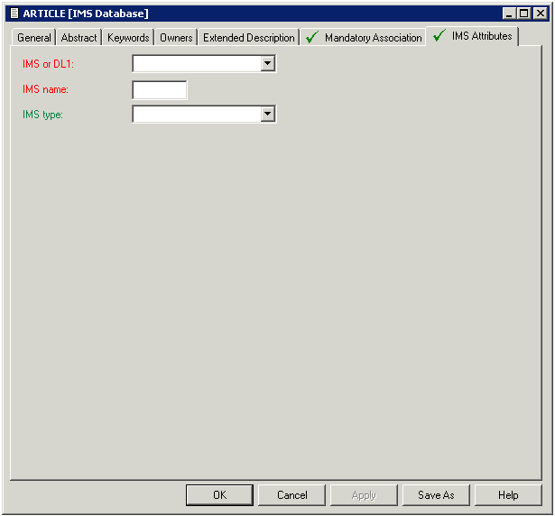Show the Extended Description tab
This screenshot has width=555, height=516.
point(248,38)
